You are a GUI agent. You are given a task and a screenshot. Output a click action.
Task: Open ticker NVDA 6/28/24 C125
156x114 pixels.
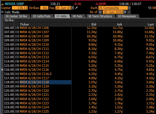click(x=34, y=111)
